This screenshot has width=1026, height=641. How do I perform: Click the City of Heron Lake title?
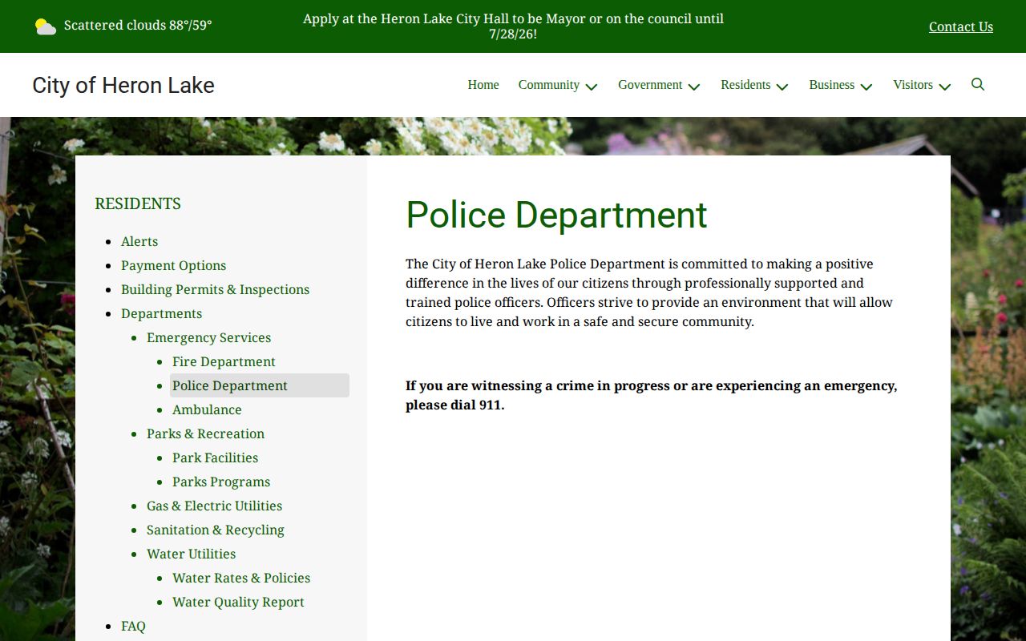click(123, 85)
